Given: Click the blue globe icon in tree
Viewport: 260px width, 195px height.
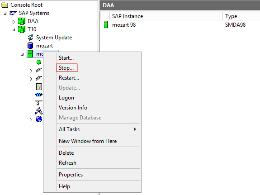Looking at the screenshot, I should (39, 119).
